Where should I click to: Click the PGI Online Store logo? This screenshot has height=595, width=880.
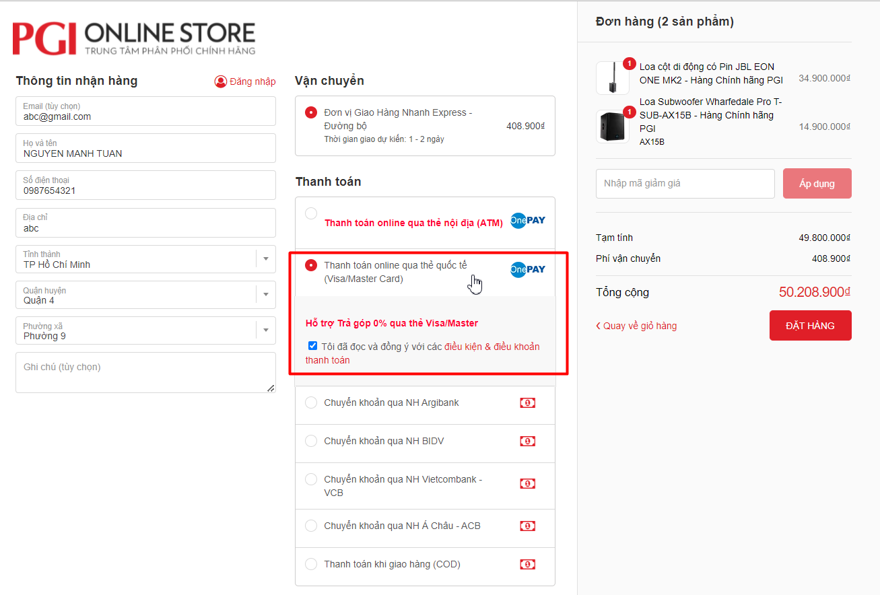point(134,38)
